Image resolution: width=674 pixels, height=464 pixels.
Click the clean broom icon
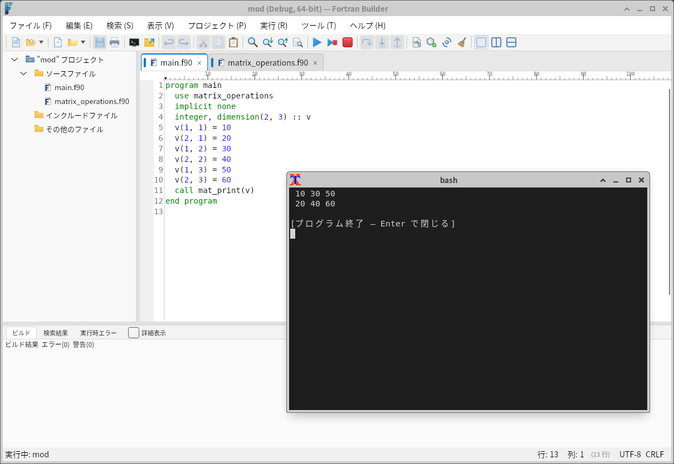[x=462, y=42]
